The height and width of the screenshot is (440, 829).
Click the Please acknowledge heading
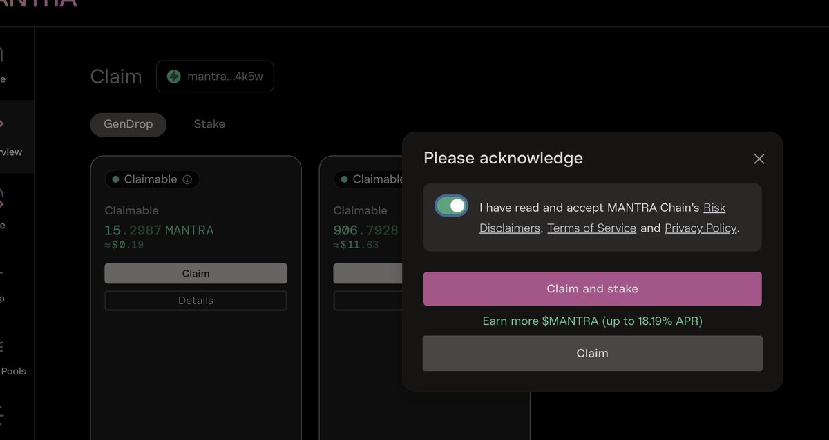pos(503,158)
